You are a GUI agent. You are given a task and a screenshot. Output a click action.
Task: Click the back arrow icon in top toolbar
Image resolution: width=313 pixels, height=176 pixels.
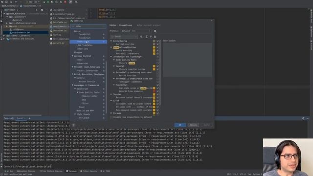click(16, 2)
